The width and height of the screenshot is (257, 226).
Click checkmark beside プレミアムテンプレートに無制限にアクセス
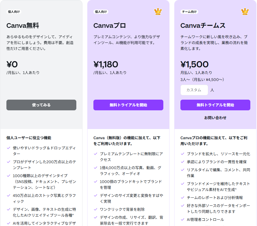[96, 154]
